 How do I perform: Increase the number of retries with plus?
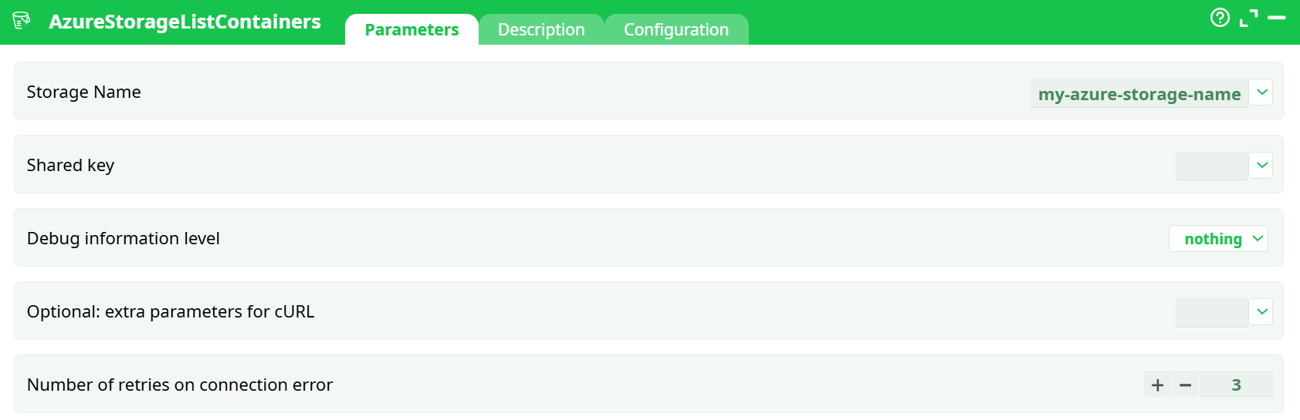coord(1157,385)
